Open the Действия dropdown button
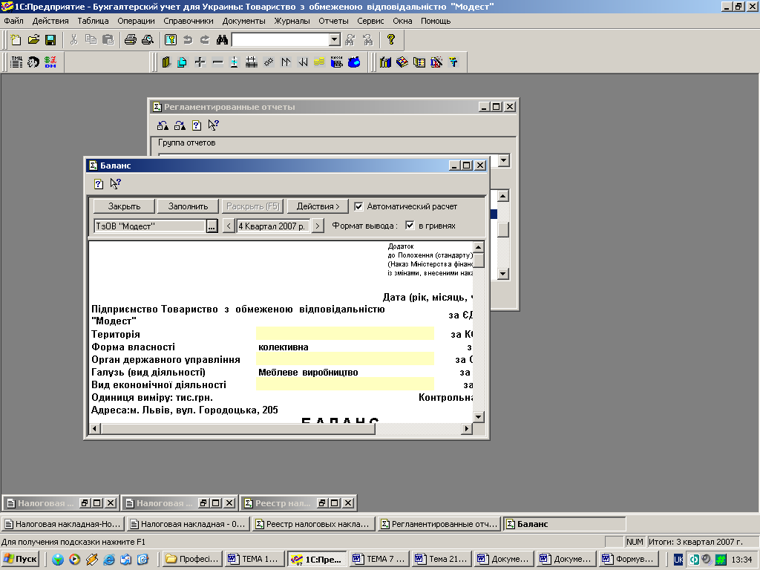Screen dimensions: 760x570 coord(318,206)
